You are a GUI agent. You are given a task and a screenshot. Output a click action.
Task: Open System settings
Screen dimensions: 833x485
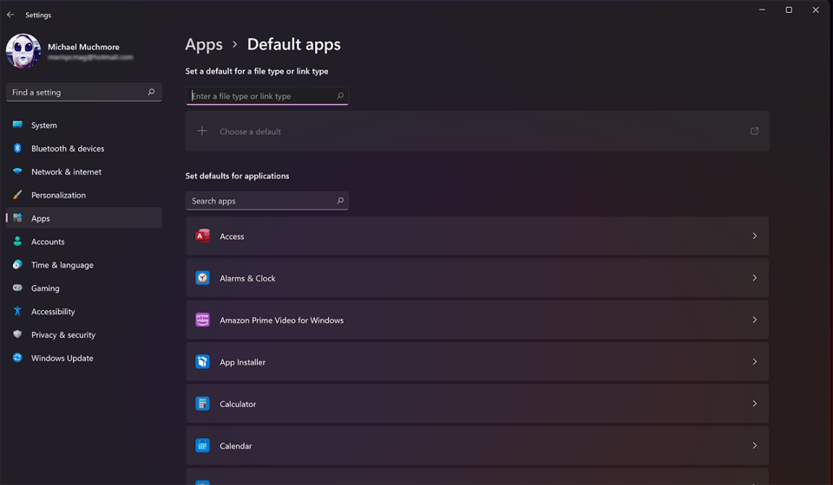tap(84, 125)
